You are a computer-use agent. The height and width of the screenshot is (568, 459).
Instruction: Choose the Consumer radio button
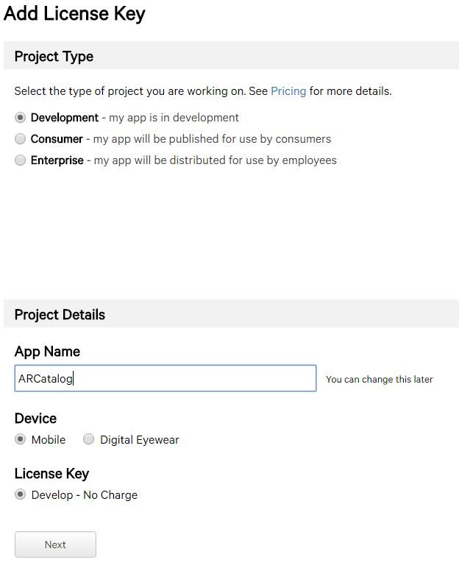click(21, 139)
